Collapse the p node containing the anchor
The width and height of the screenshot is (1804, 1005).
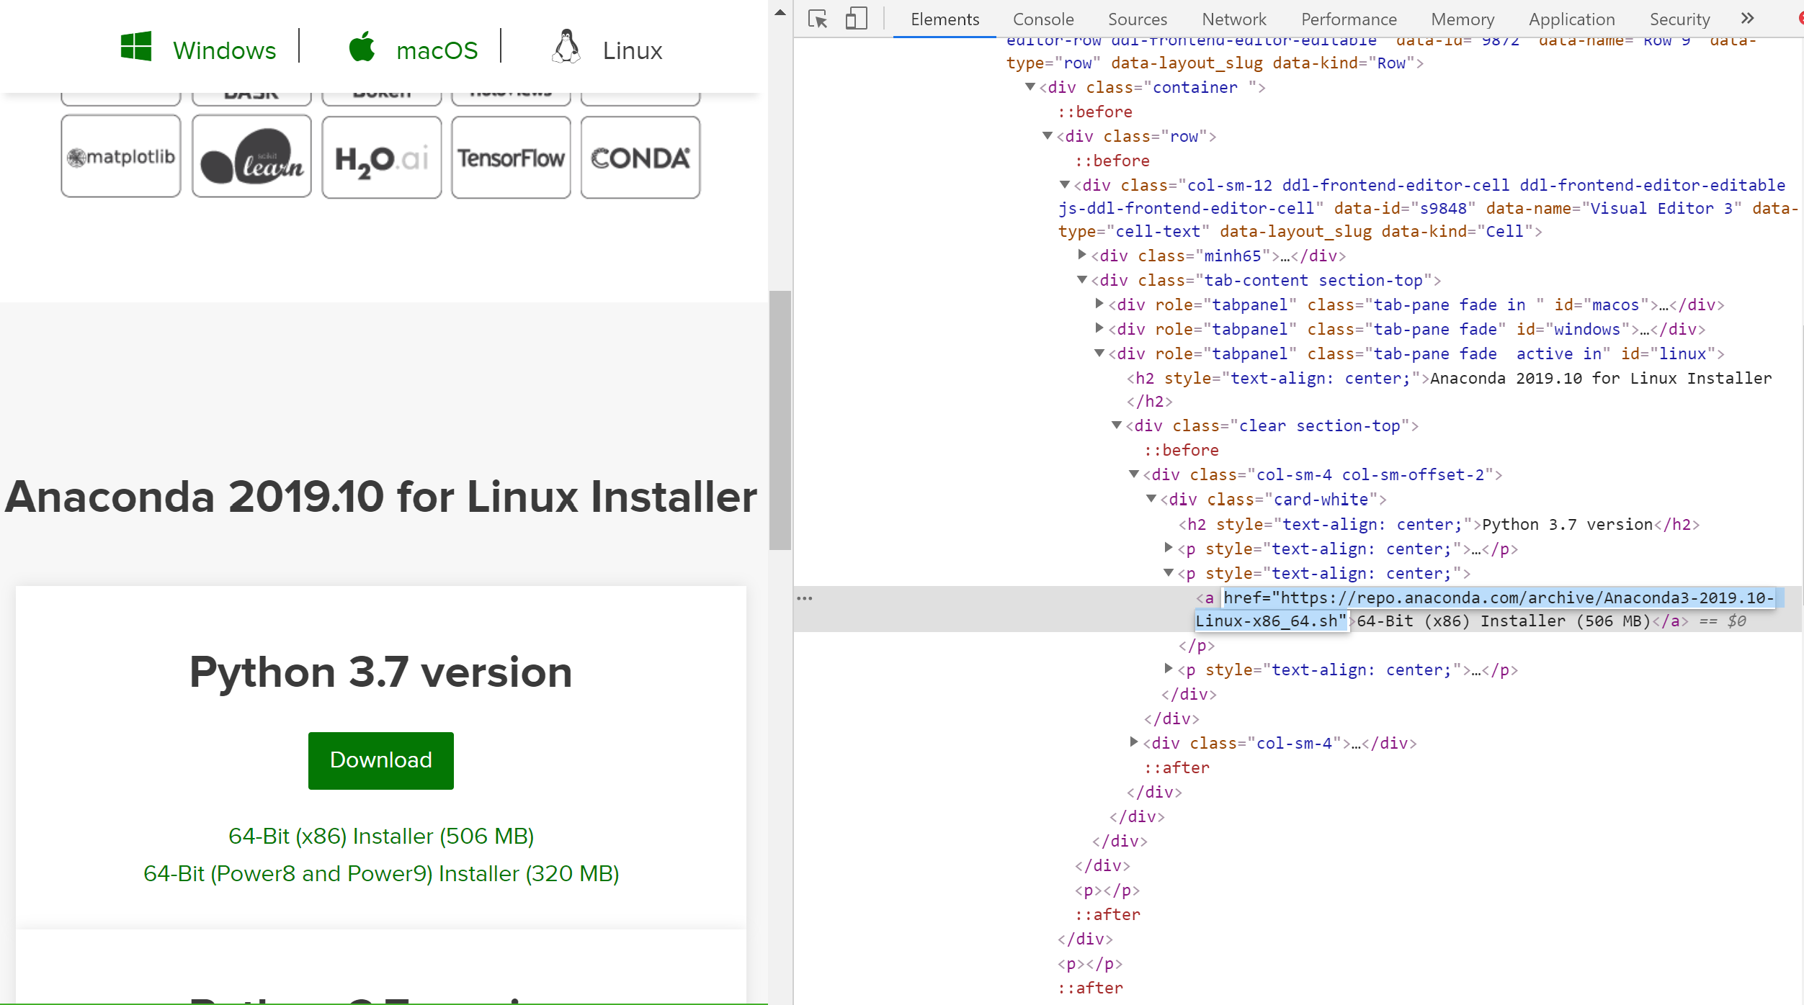coord(1169,573)
